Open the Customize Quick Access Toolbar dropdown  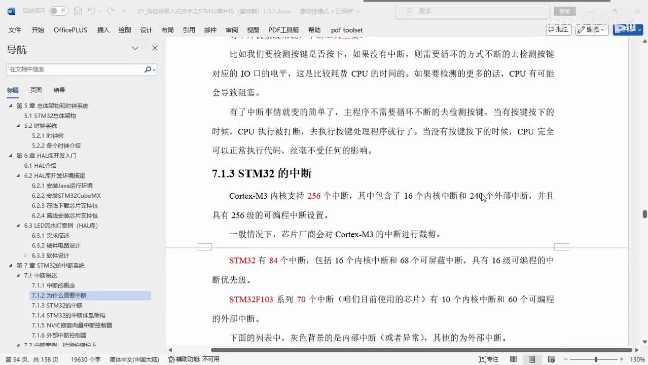(124, 11)
